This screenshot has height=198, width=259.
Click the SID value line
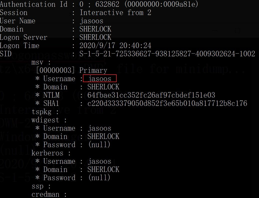point(167,54)
